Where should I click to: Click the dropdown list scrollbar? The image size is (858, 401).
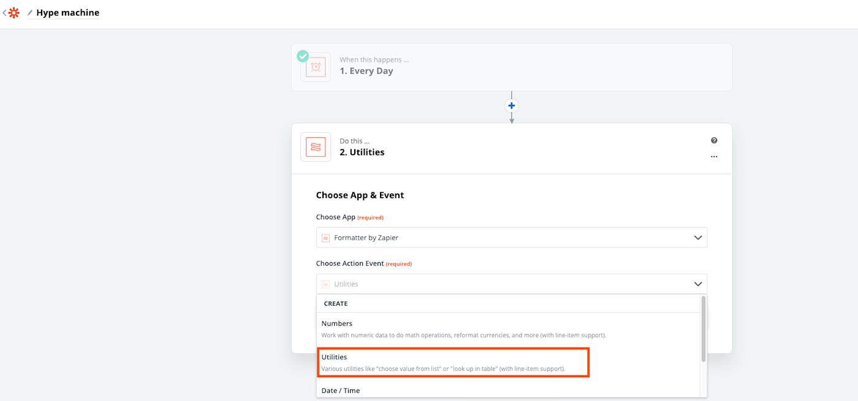pos(704,329)
